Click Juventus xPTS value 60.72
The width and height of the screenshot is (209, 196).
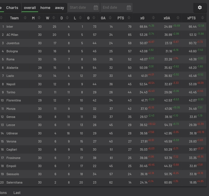tap(193, 43)
